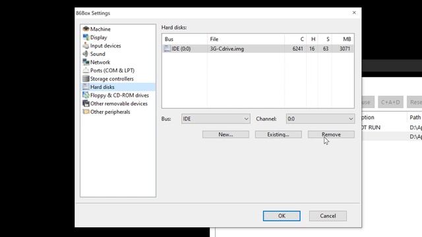Click the Other peripherals icon
The width and height of the screenshot is (422, 237).
pos(86,112)
